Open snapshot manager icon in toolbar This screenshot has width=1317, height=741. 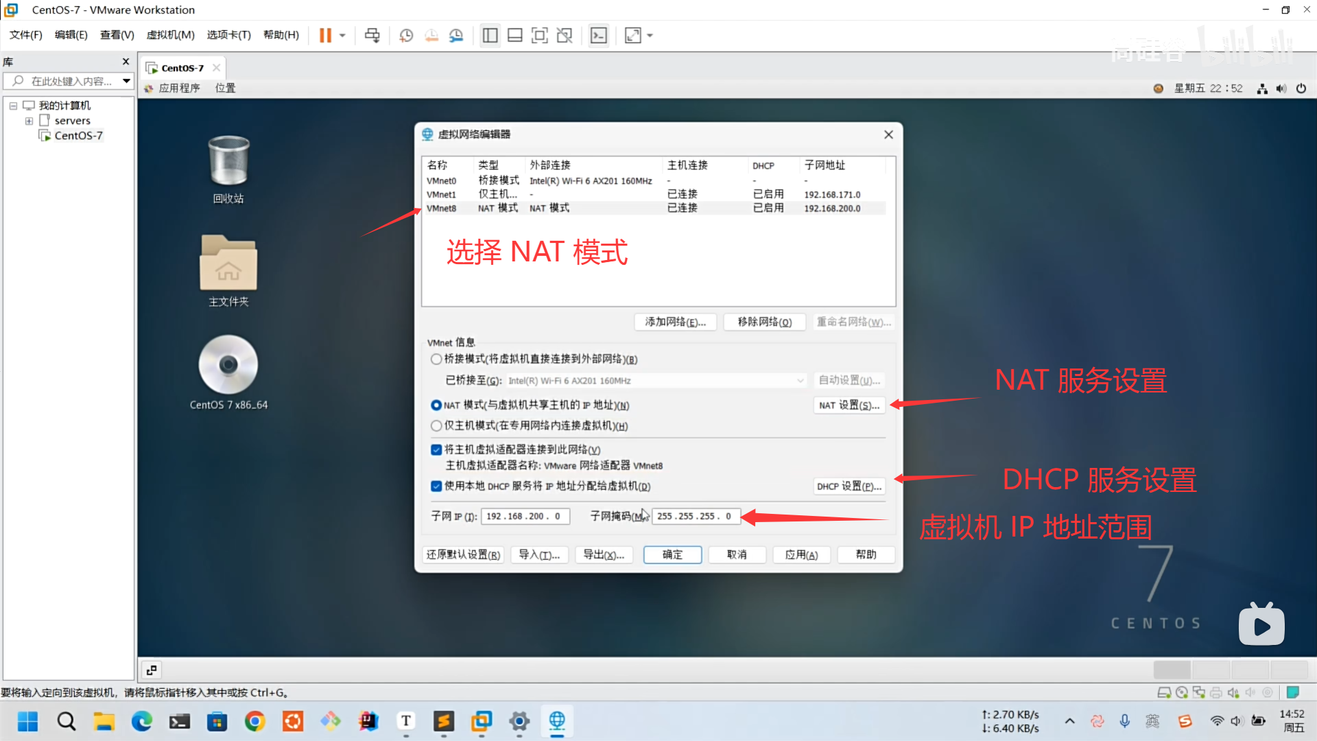click(456, 35)
